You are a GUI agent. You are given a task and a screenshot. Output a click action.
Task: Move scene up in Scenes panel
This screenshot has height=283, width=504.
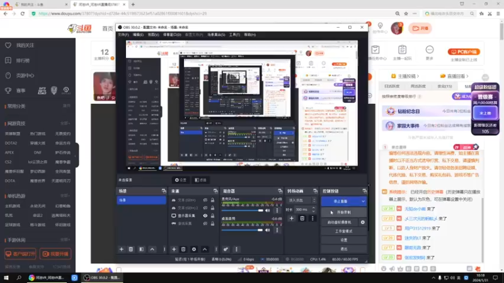click(152, 249)
